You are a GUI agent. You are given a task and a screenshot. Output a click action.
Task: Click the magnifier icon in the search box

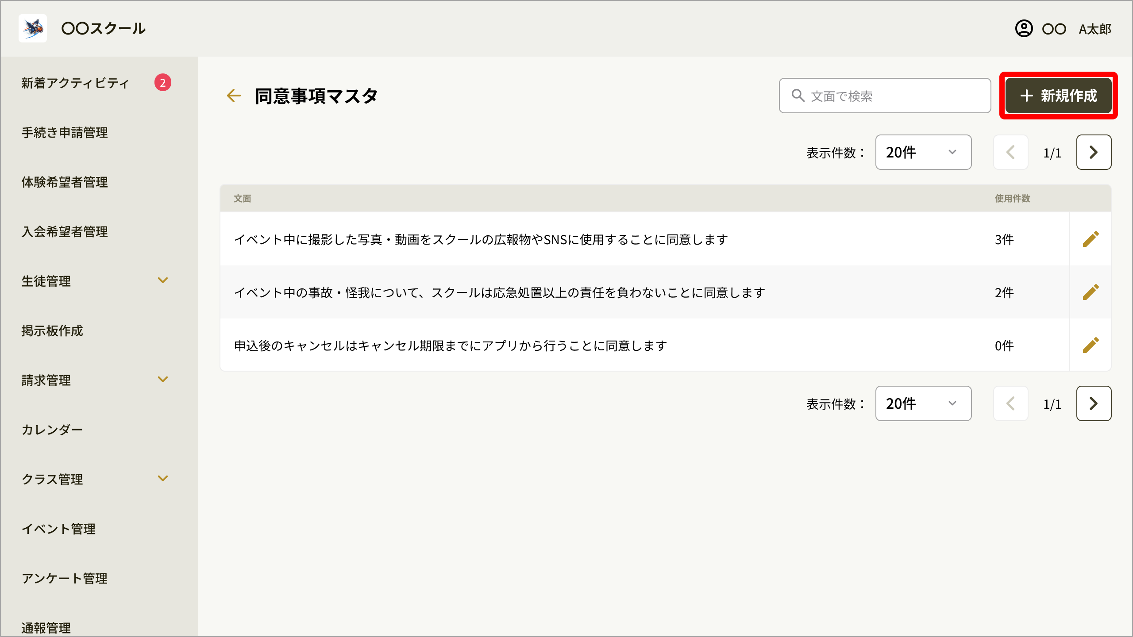point(798,96)
